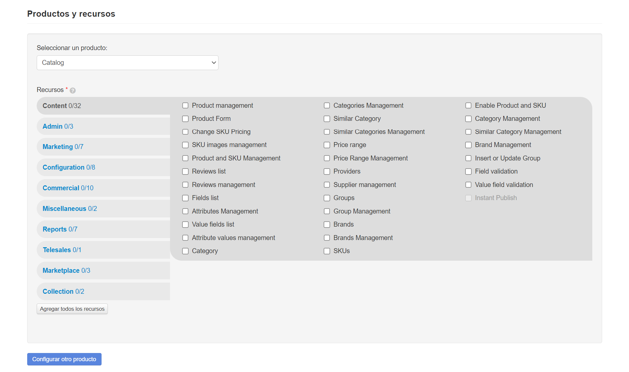Screen dimensions: 629x372
Task: Open the Seleccionar un producto dropdown
Action: pyautogui.click(x=127, y=63)
